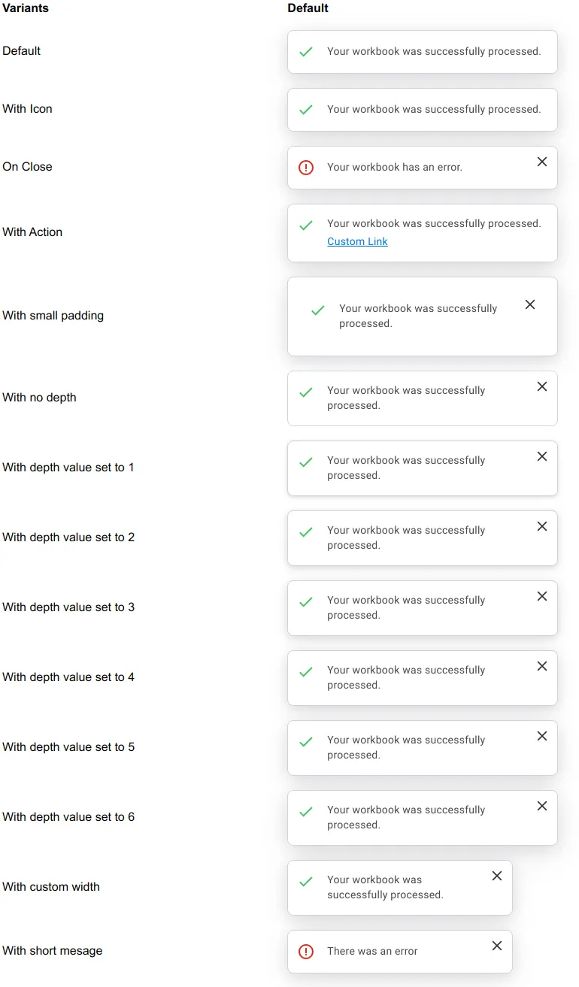Click the red error icon in the short message notification
The image size is (579, 987).
306,952
